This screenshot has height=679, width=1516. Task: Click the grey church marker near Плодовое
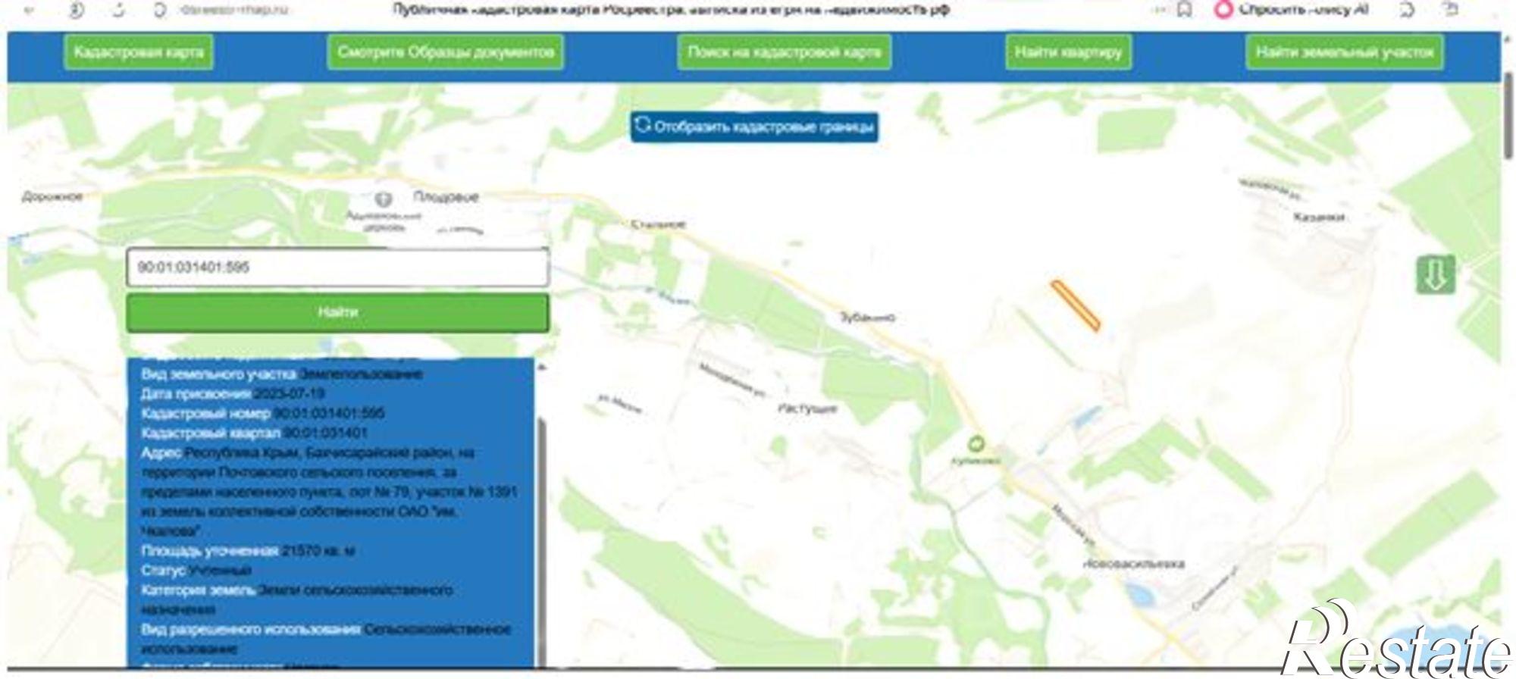pyautogui.click(x=384, y=199)
